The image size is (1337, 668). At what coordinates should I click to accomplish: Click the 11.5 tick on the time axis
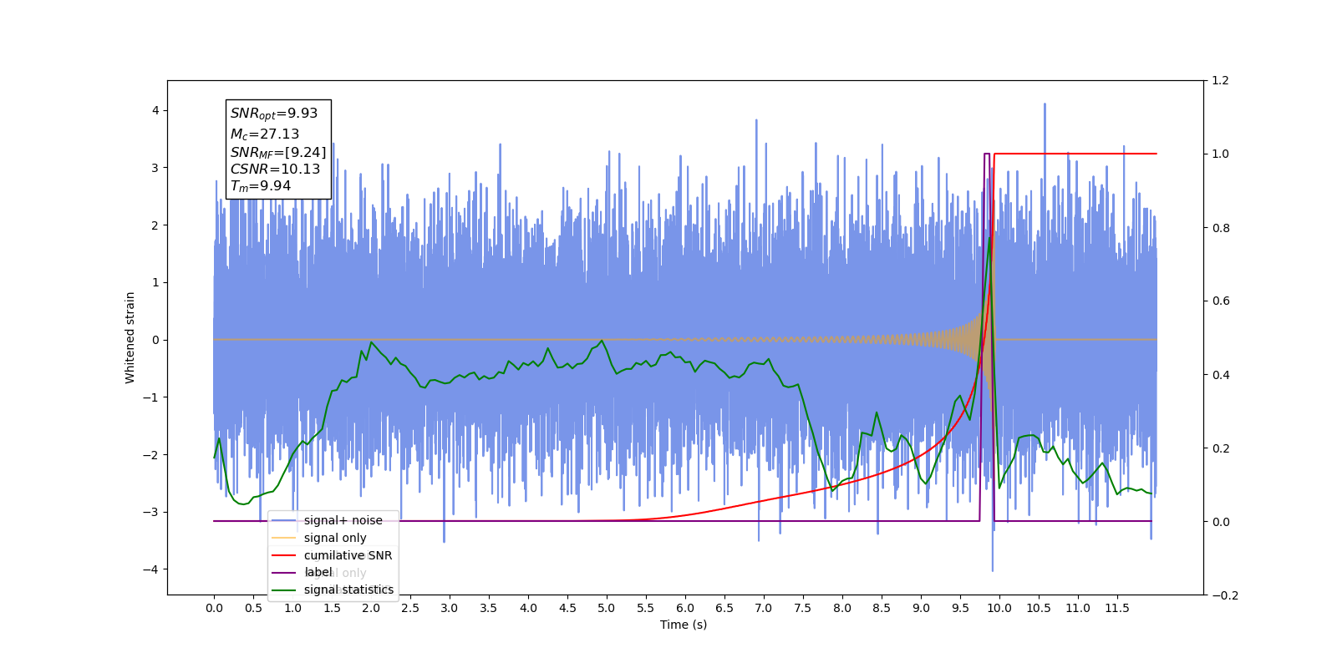click(x=1117, y=608)
